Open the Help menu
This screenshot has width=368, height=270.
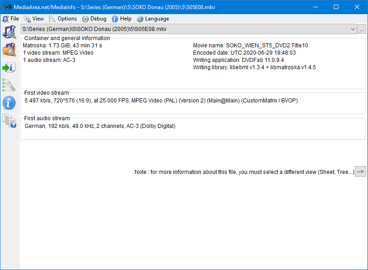(x=121, y=19)
